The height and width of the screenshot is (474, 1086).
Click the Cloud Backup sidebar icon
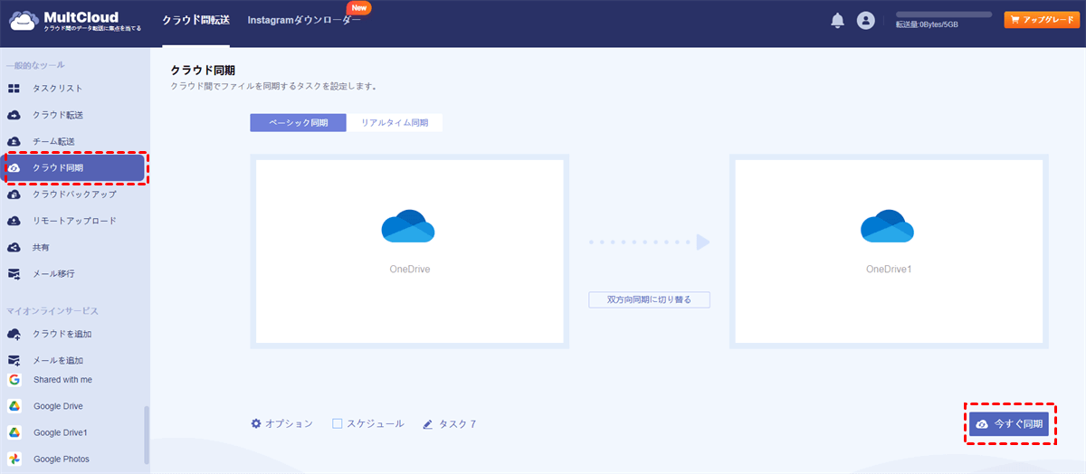pos(14,194)
